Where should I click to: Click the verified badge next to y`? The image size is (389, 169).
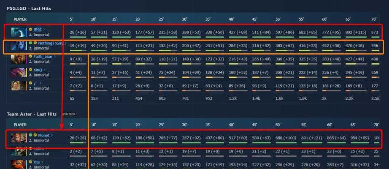[30, 83]
